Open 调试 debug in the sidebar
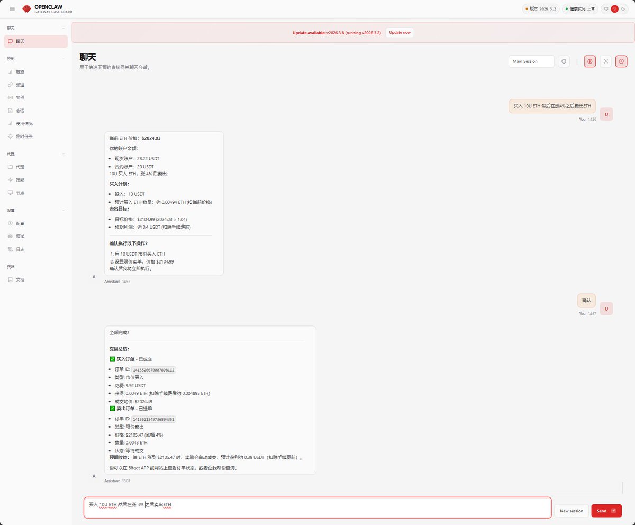 point(35,236)
